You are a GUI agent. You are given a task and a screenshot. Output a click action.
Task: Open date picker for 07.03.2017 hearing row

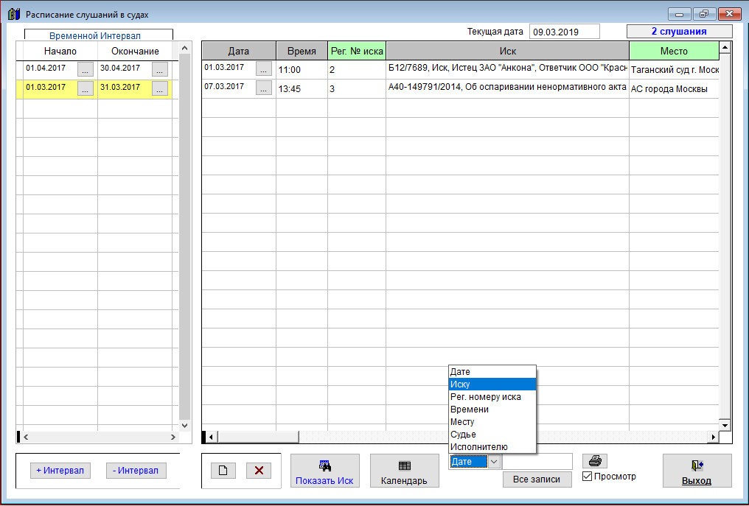pyautogui.click(x=264, y=88)
